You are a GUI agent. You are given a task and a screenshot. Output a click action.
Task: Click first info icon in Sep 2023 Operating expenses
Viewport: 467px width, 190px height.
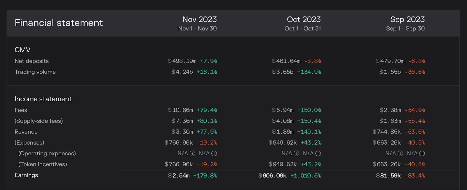[400, 153]
